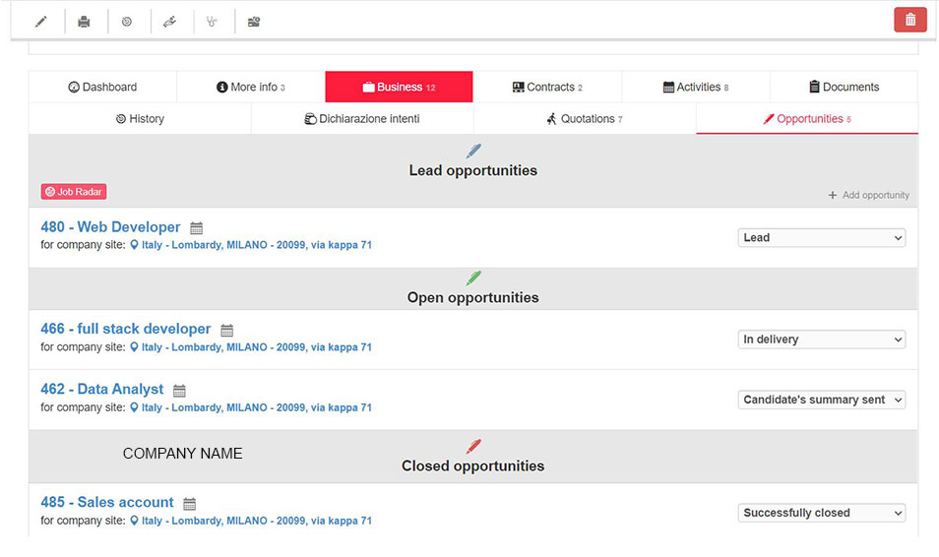Open calendar icon beside 466 - full stack developer
Viewport: 939px width, 557px height.
(227, 331)
